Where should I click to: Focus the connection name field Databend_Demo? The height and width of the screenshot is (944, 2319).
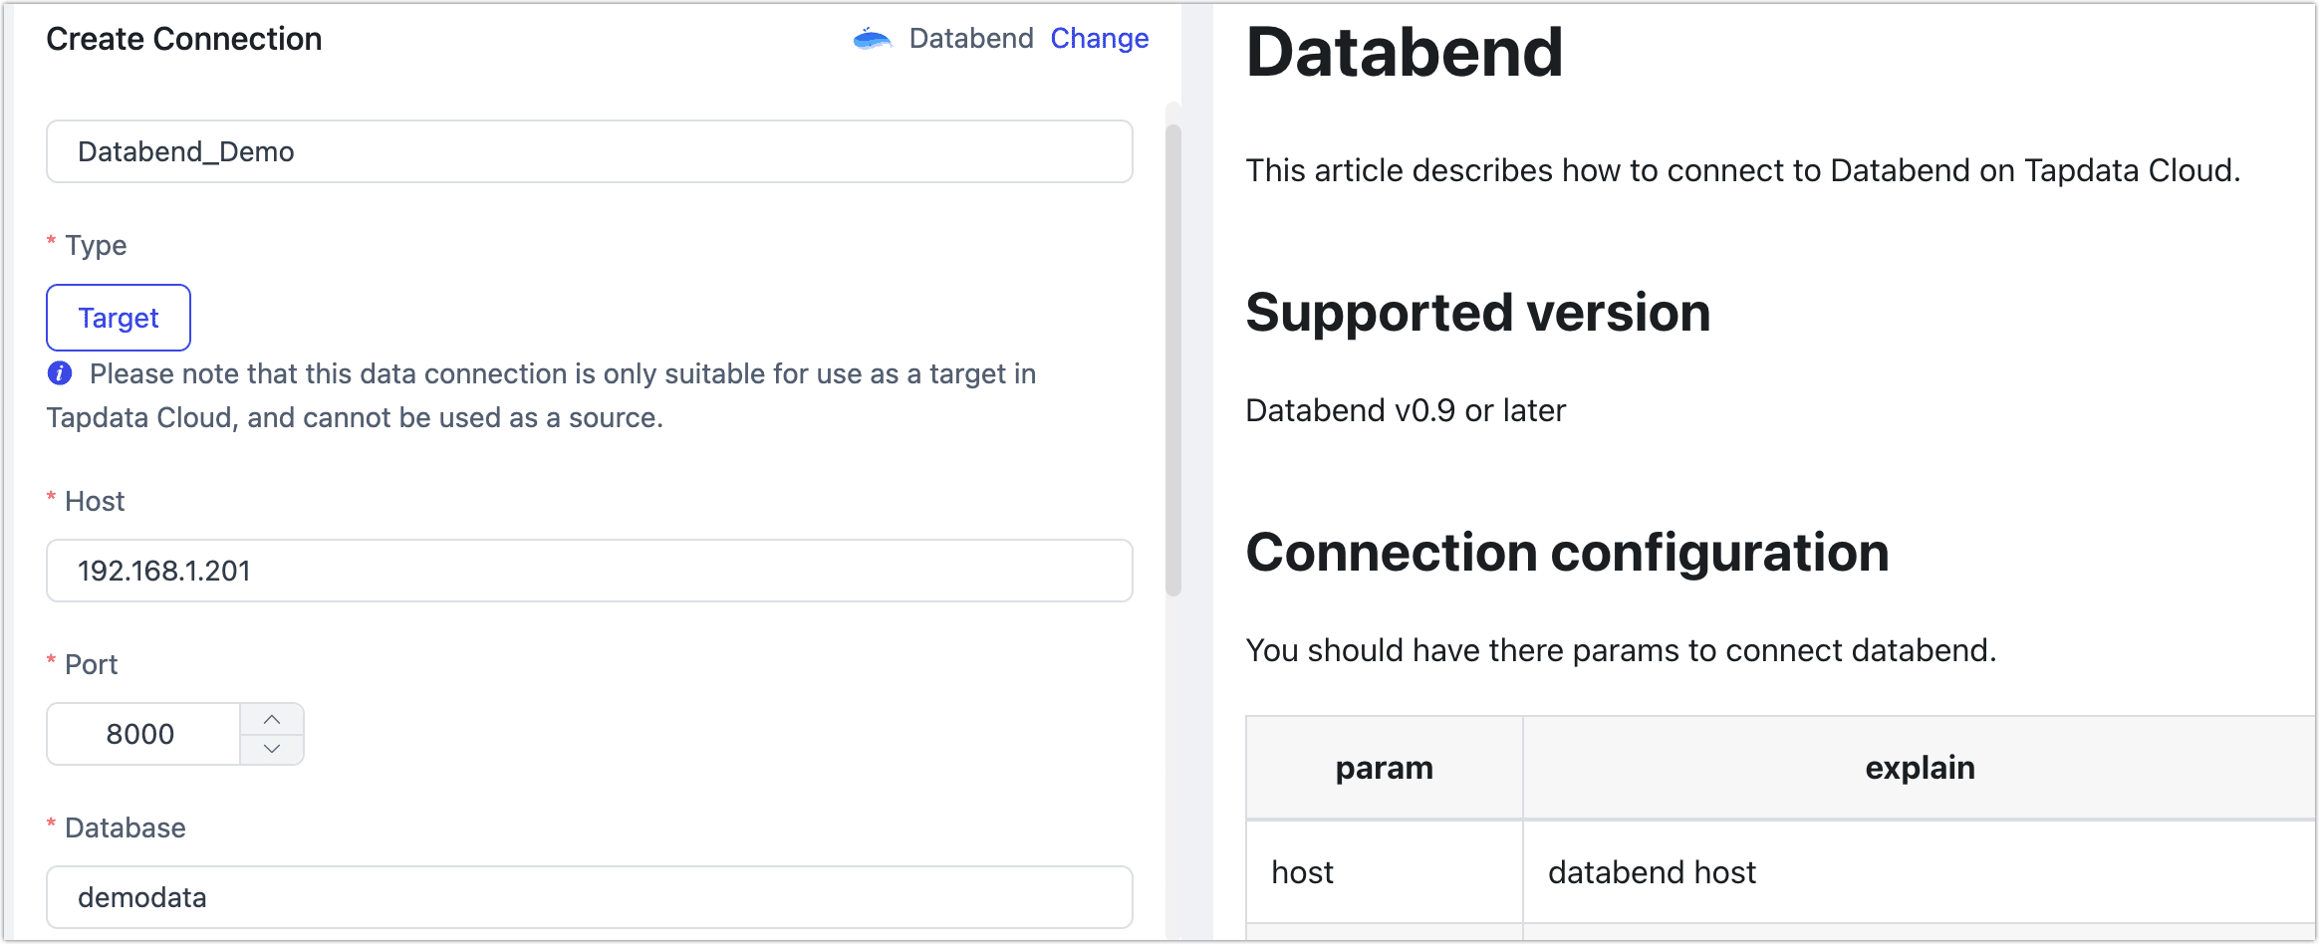(589, 151)
